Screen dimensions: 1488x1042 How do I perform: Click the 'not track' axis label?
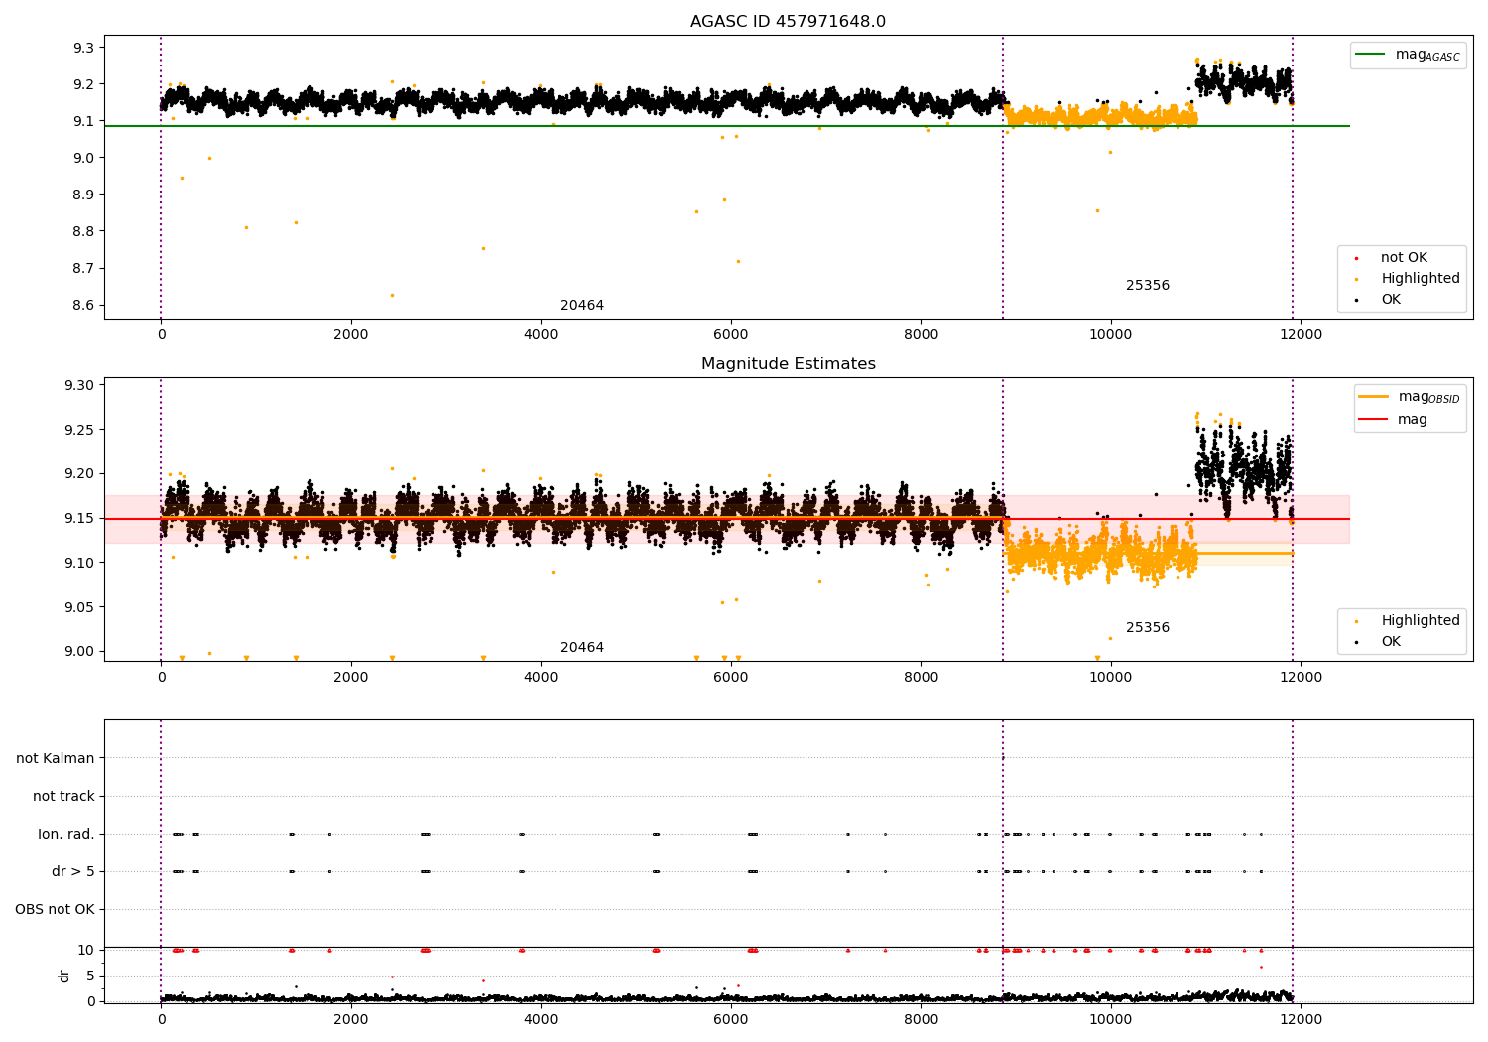[63, 797]
